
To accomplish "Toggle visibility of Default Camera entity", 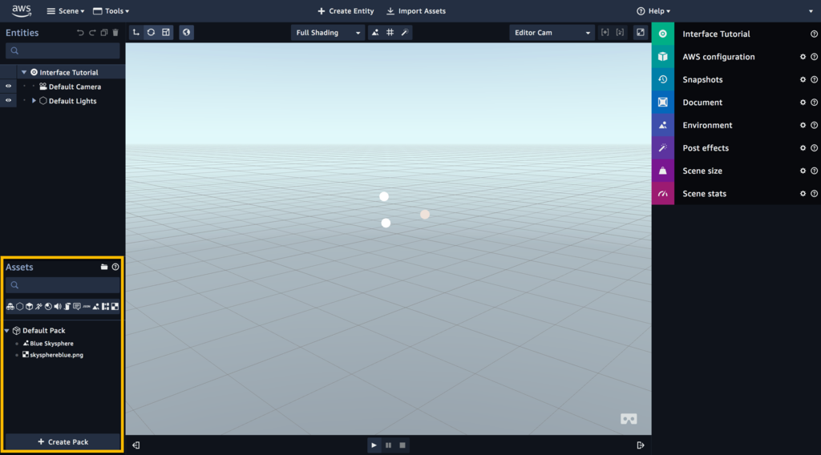I will click(x=8, y=87).
